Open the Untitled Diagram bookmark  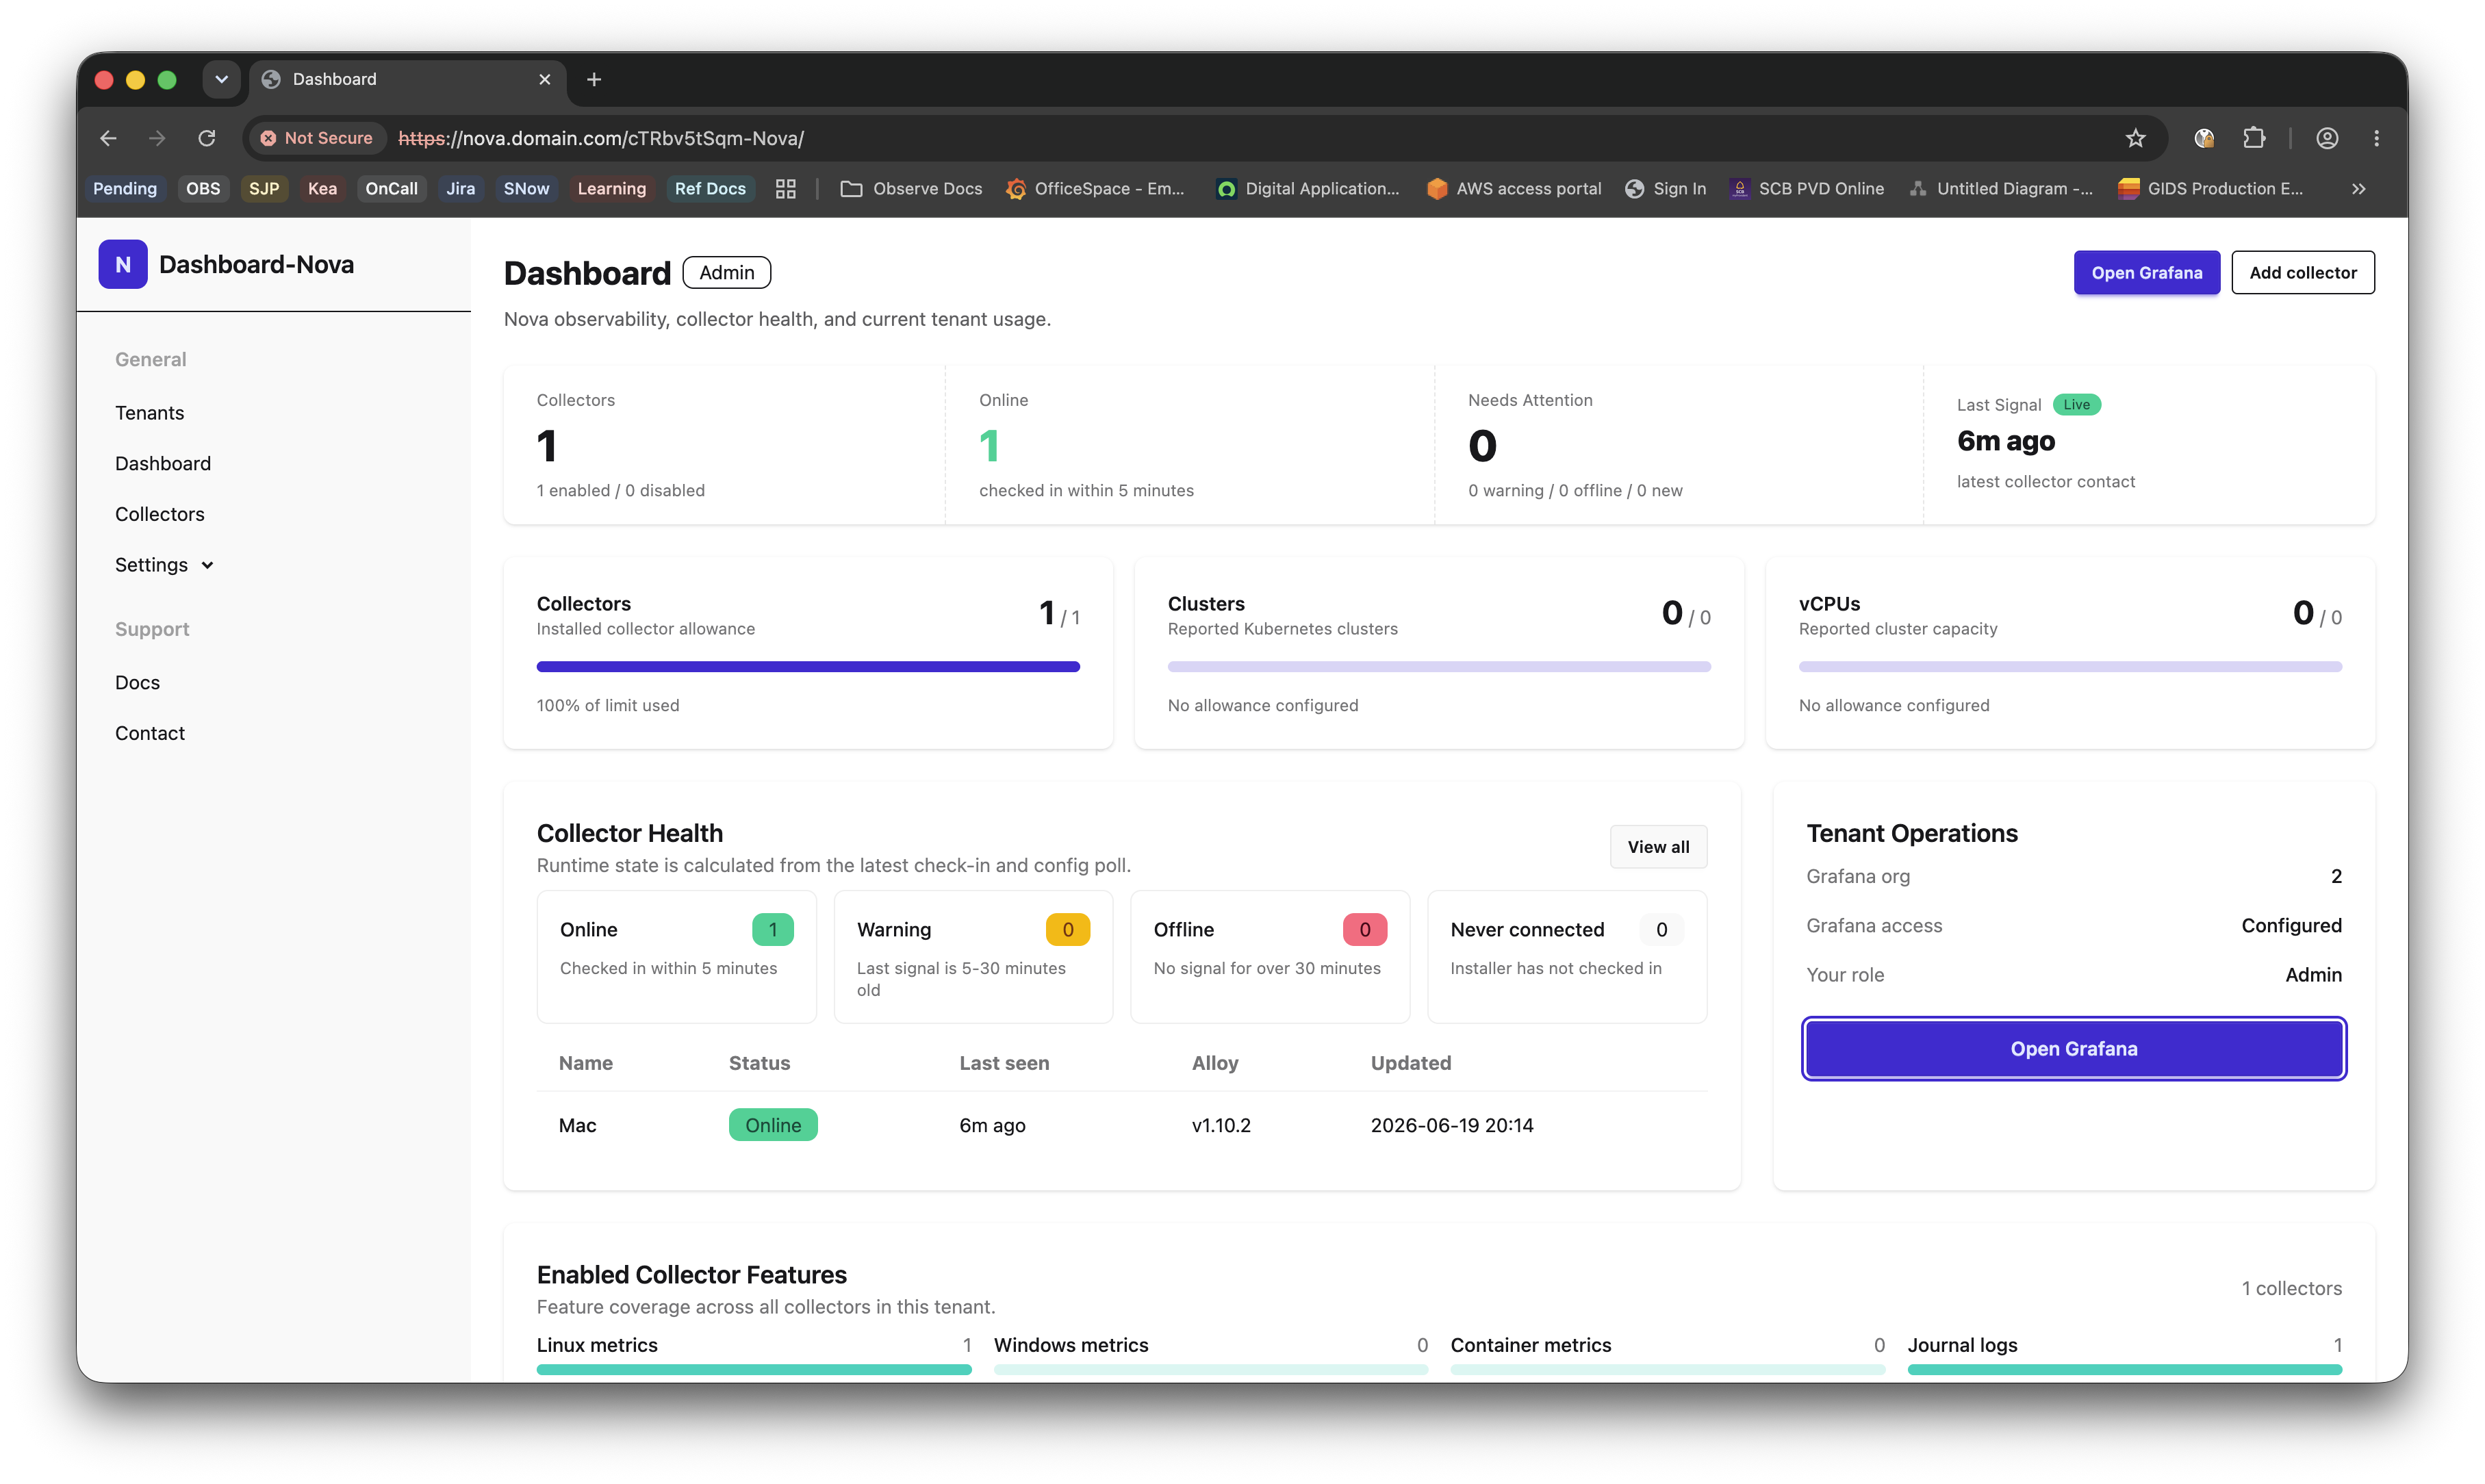pos(2001,189)
